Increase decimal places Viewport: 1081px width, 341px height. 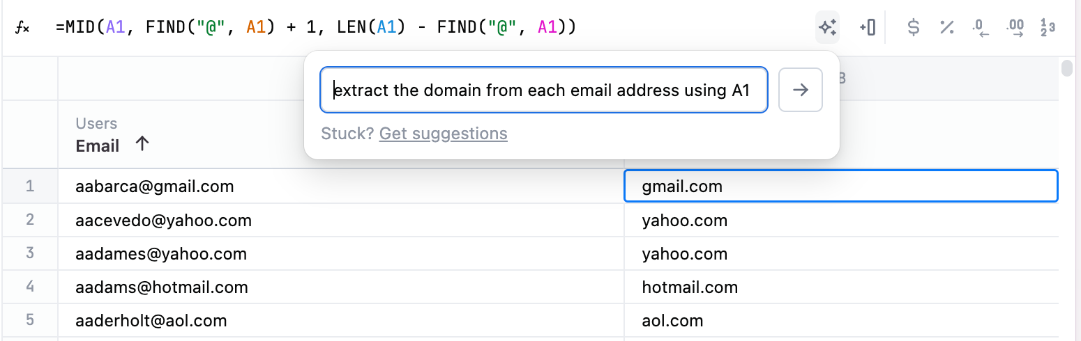pos(1015,28)
